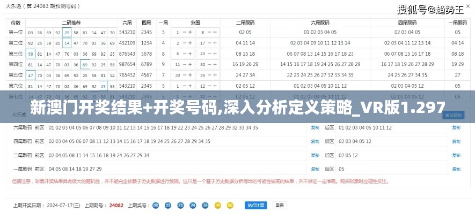Click the minus icon of second position range maximum
This screenshot has height=214, width=475.
click(209, 43)
